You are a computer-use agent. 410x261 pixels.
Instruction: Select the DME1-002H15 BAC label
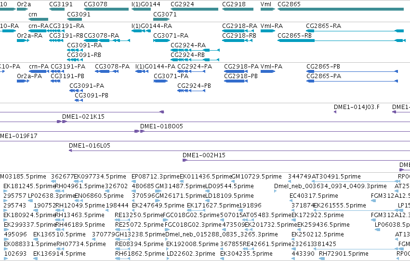(x=204, y=155)
